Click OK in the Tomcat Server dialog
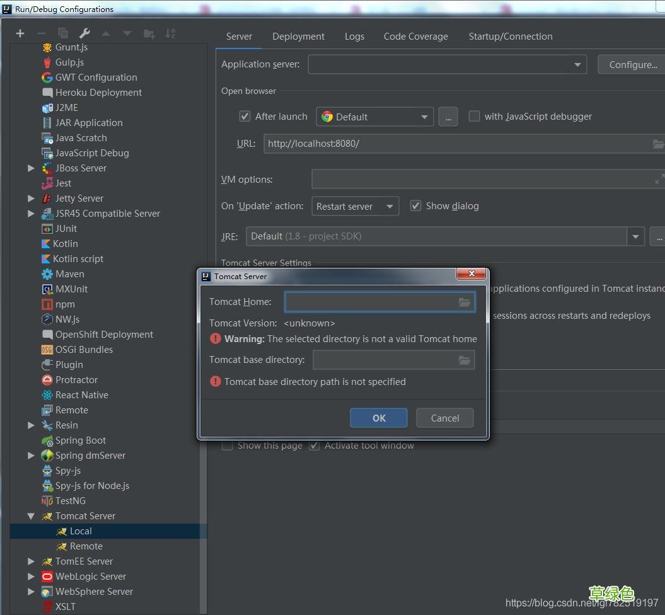 [x=379, y=418]
